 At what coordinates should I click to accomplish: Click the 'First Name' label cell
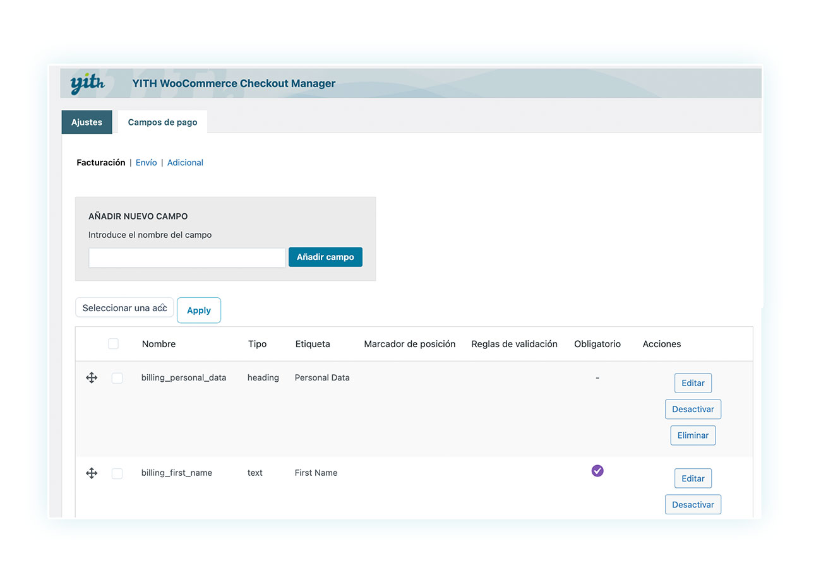coord(316,473)
